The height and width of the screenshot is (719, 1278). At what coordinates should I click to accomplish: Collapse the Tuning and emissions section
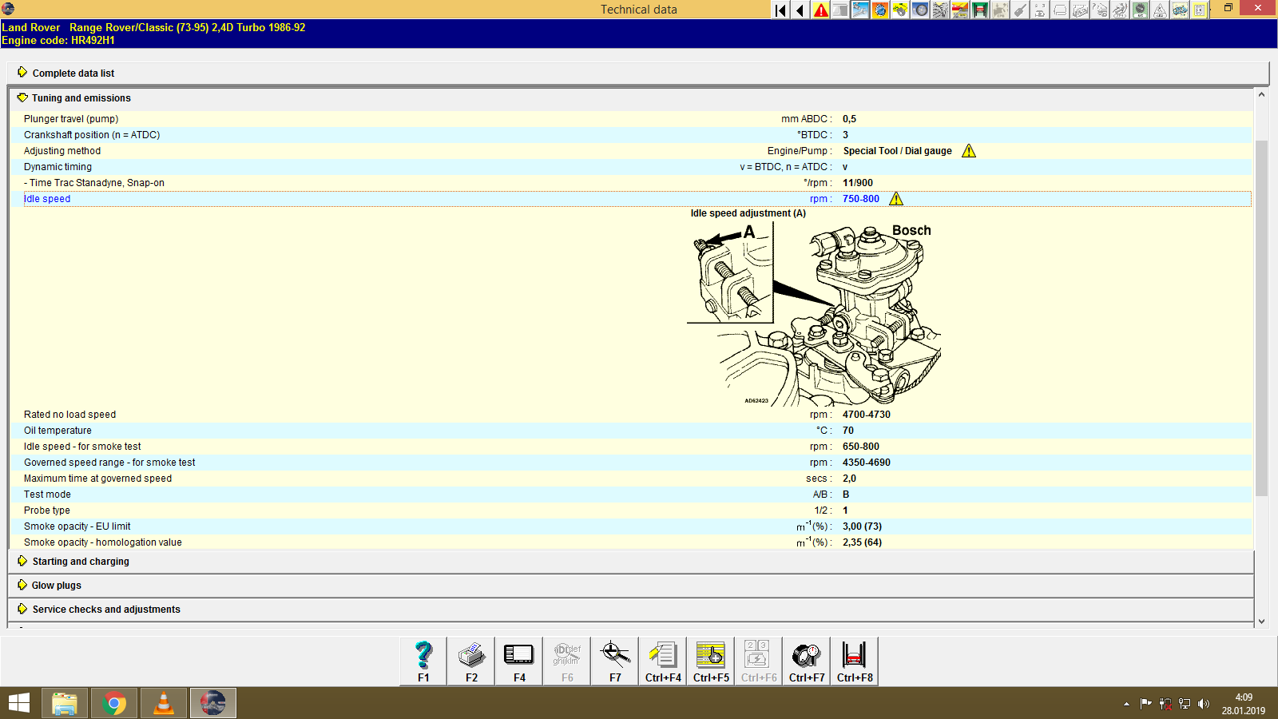(80, 97)
